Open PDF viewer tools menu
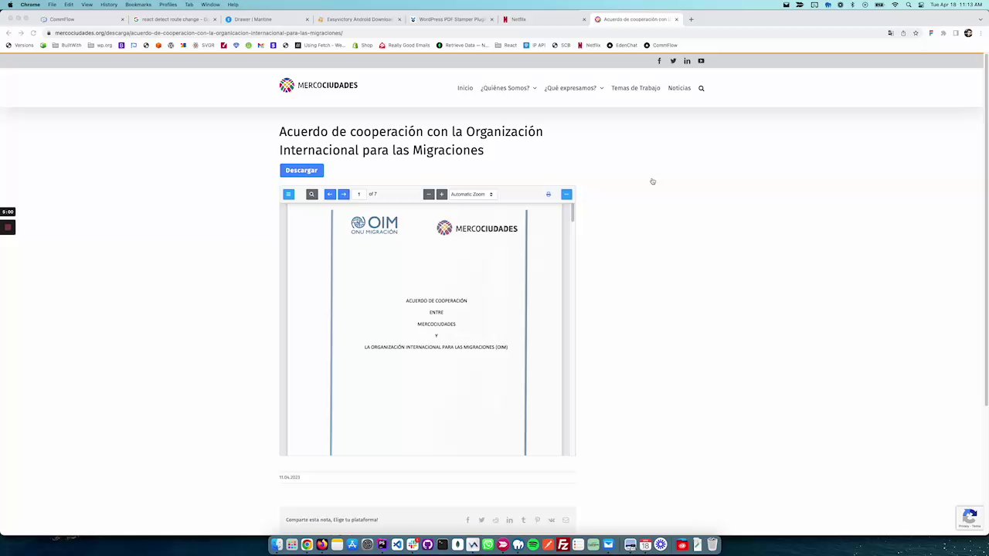Screen dimensions: 989x556 (x=566, y=194)
